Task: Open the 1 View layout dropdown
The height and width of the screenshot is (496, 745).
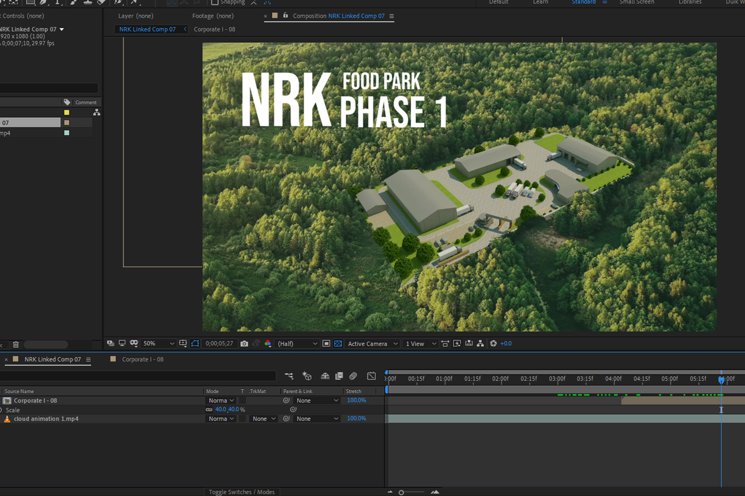Action: (x=420, y=343)
